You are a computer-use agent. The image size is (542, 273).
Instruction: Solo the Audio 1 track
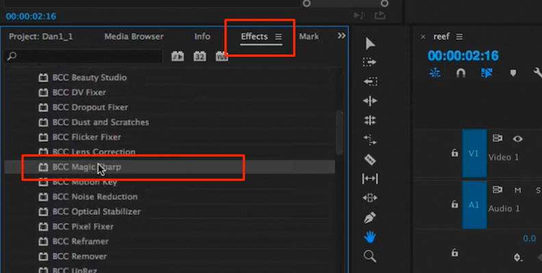[539, 190]
